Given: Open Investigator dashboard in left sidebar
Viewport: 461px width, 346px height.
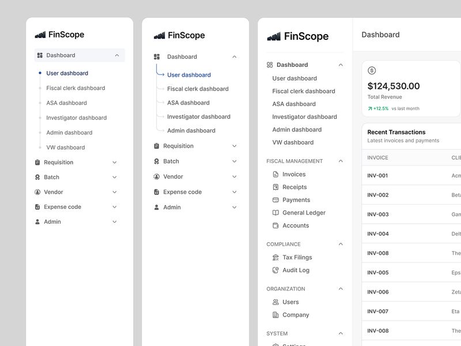Looking at the screenshot, I should [77, 118].
